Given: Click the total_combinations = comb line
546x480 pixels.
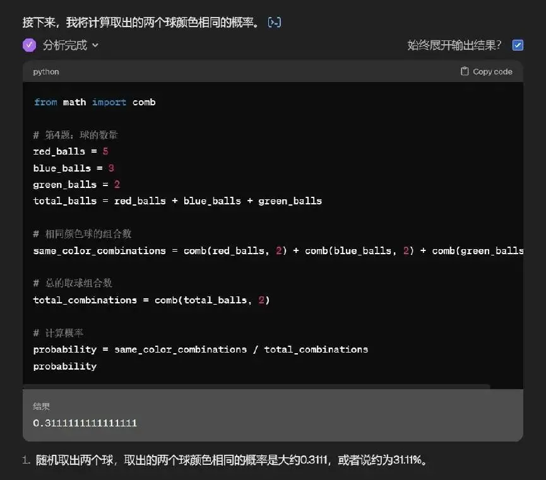Looking at the screenshot, I should [x=151, y=300].
